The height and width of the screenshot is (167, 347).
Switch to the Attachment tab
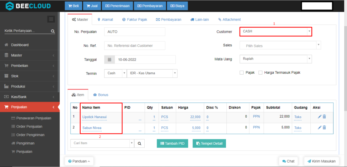229,20
